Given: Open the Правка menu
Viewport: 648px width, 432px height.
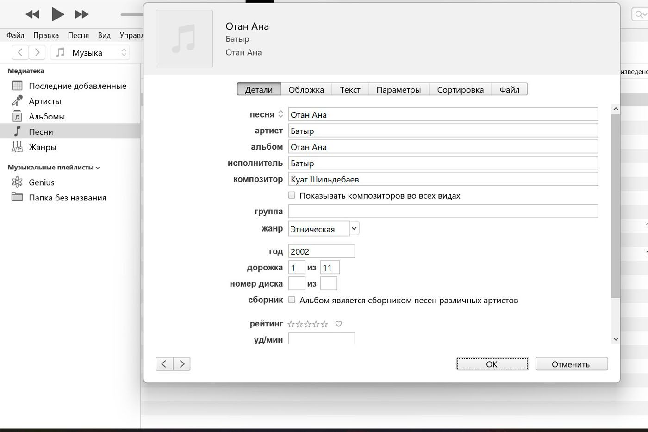Looking at the screenshot, I should pos(46,35).
